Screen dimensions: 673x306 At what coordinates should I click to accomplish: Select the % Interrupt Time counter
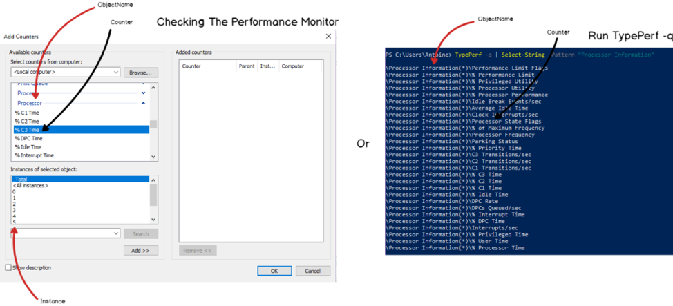coord(80,155)
